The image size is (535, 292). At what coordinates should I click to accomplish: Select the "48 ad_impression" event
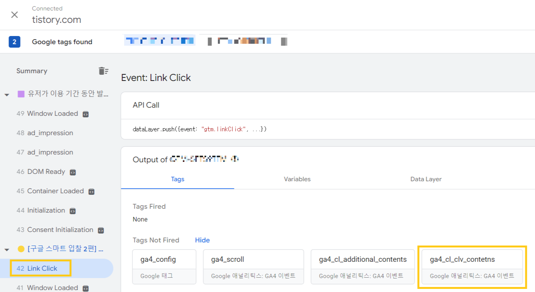click(50, 133)
